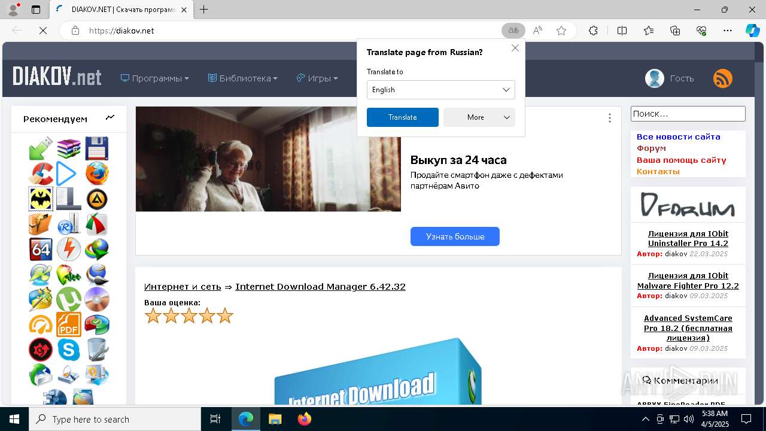Open the Skype icon in sidebar
This screenshot has width=766, height=431.
pos(69,350)
